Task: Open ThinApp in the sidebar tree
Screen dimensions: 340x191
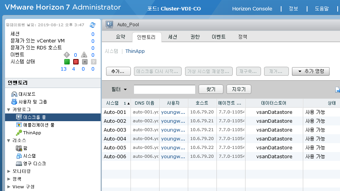Action: click(28, 133)
